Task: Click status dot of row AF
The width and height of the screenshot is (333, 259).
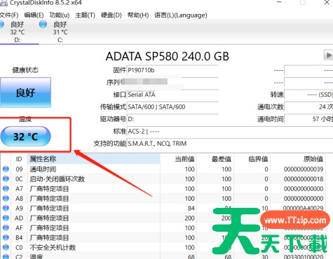Action: tap(6, 227)
